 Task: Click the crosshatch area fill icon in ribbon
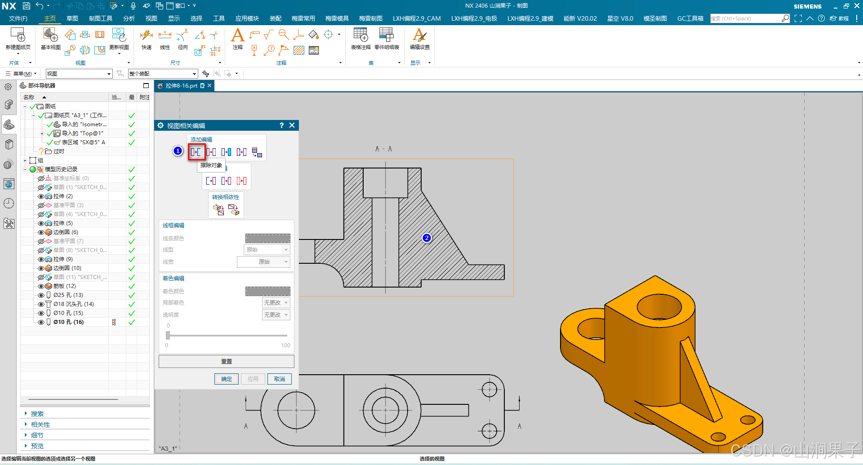pyautogui.click(x=299, y=50)
